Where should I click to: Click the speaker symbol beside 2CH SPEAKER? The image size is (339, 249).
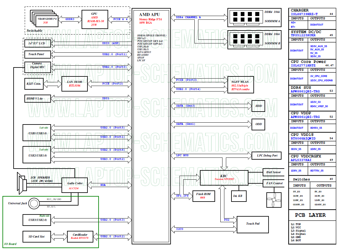coord(22,183)
